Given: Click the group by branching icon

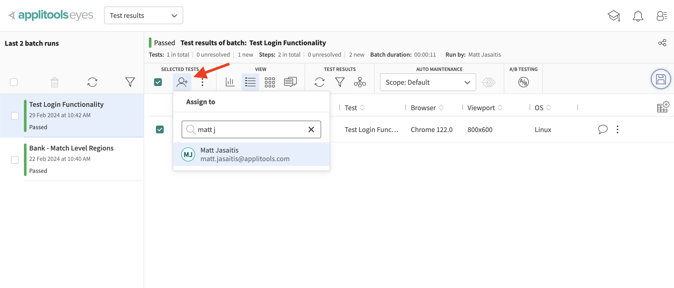Looking at the screenshot, I should click(x=360, y=82).
